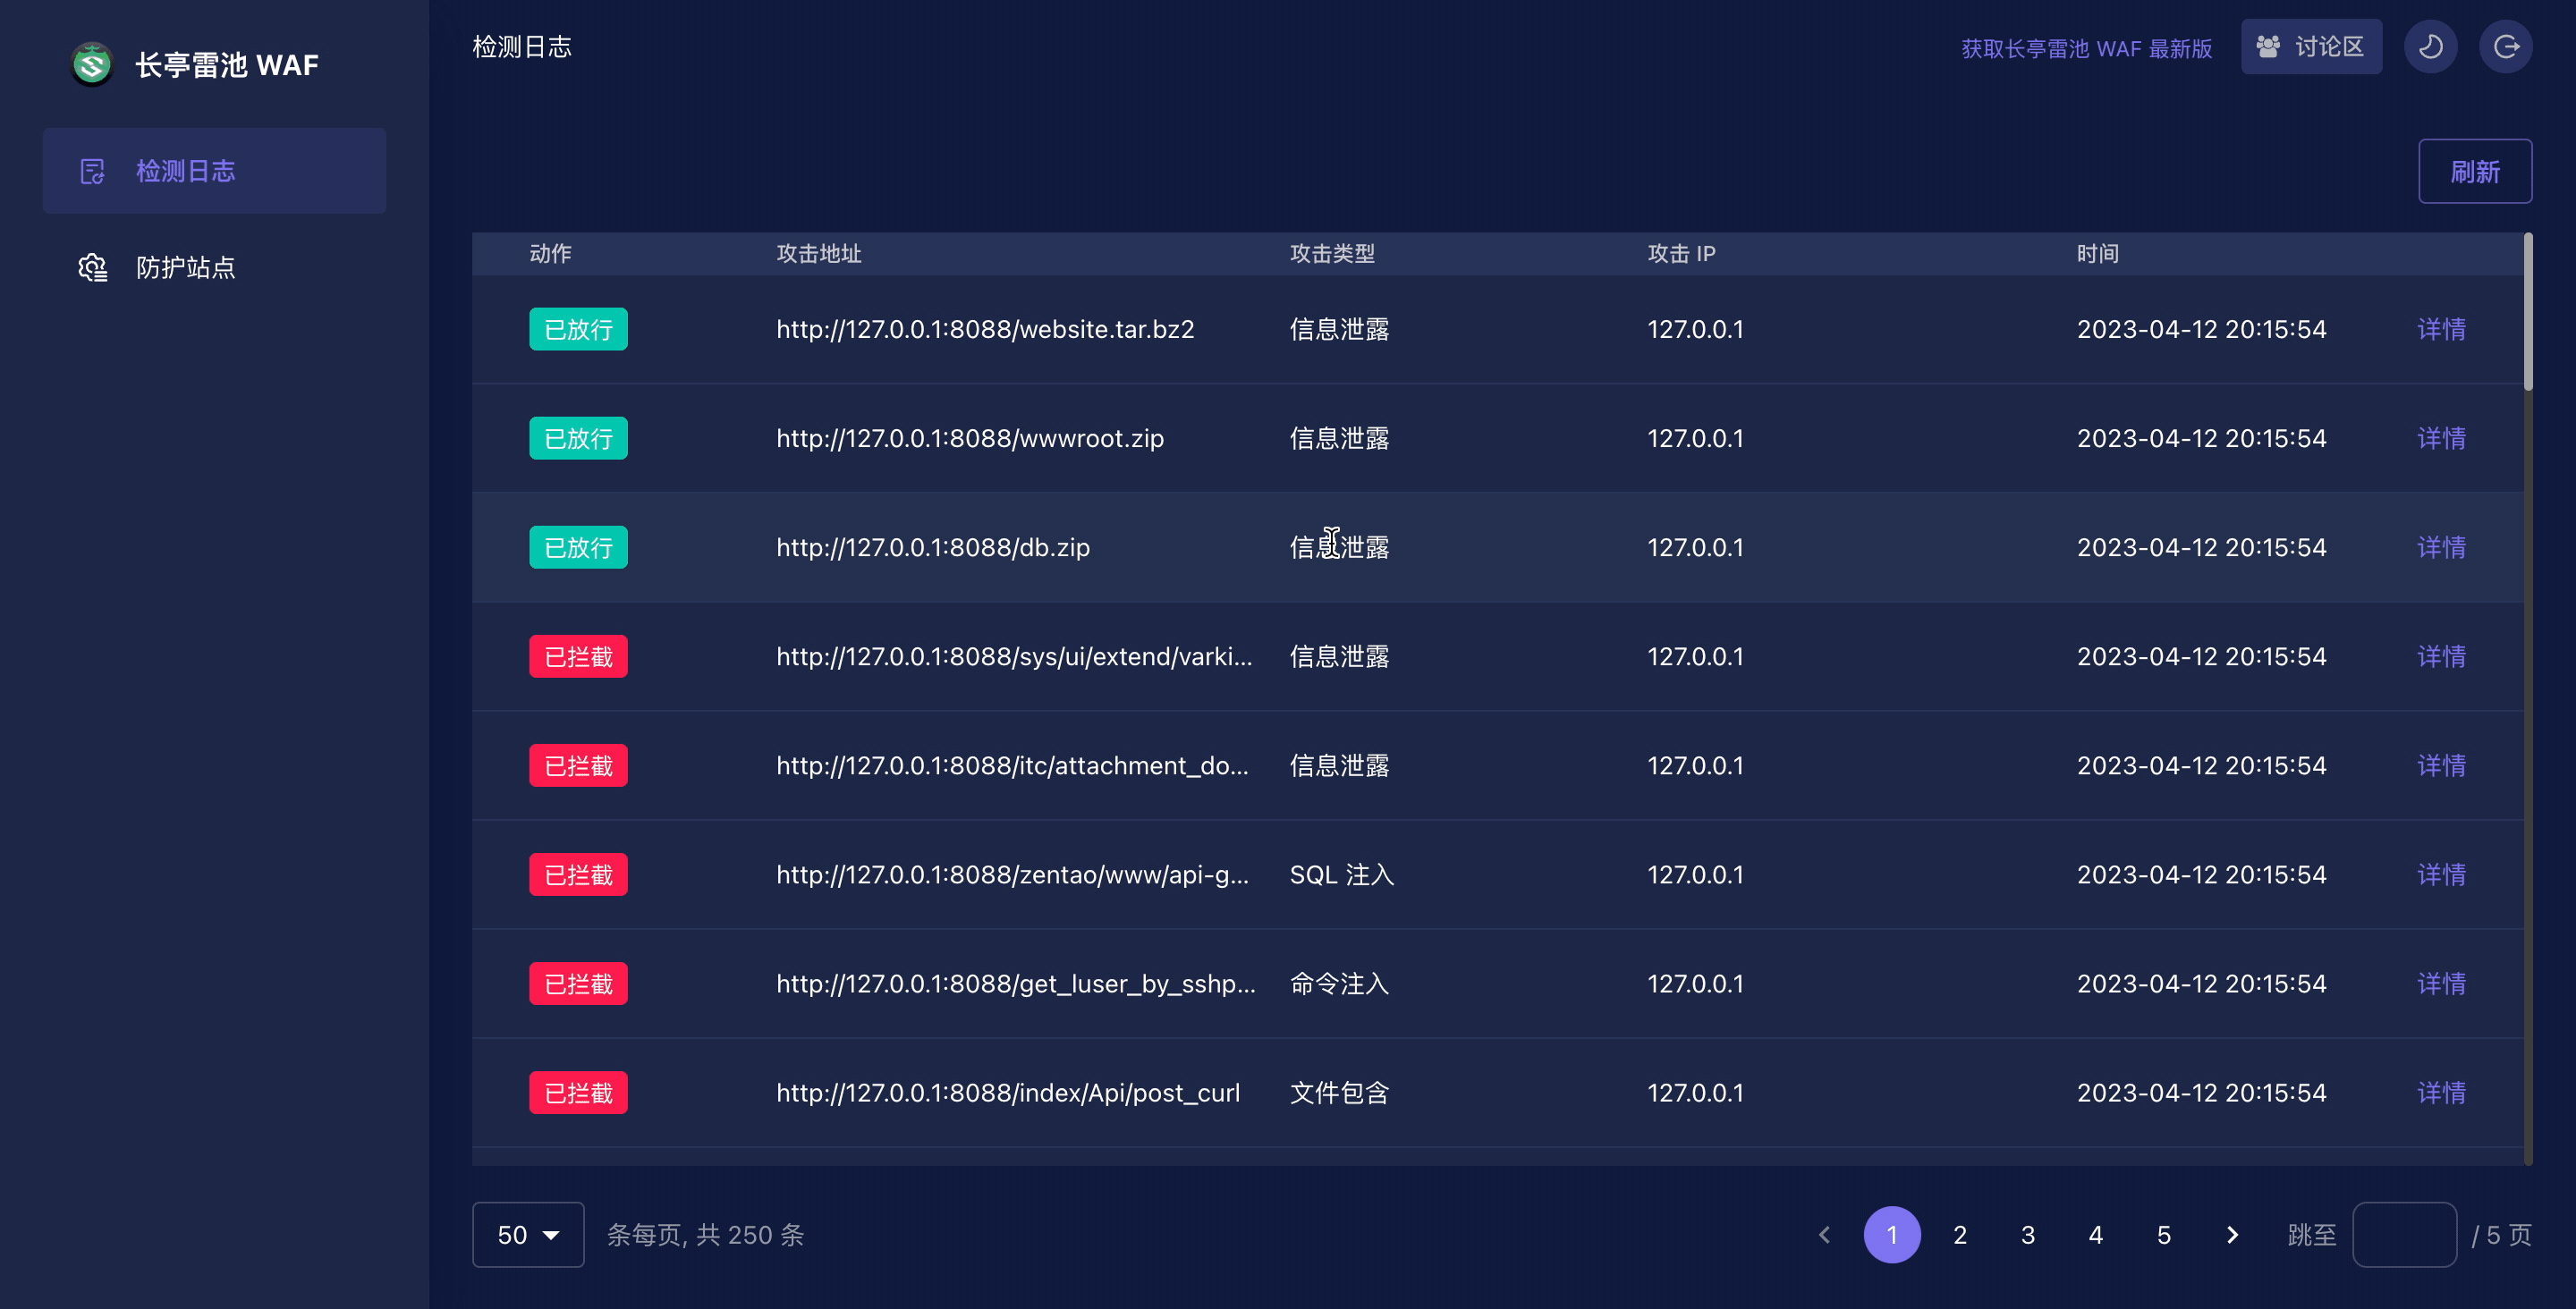
Task: Click the 防护站点 gear icon in sidebar
Action: [92, 268]
